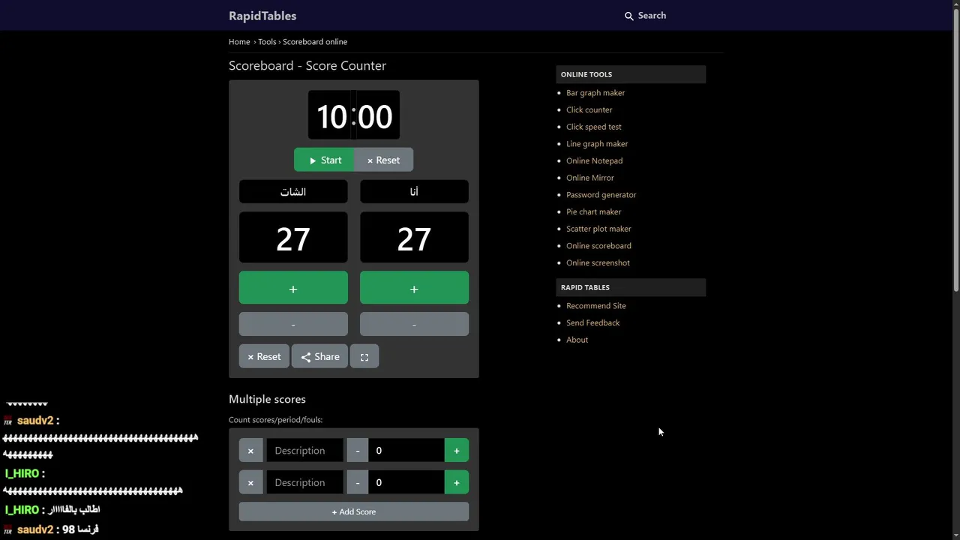Reset the scoreboard scores

(264, 357)
